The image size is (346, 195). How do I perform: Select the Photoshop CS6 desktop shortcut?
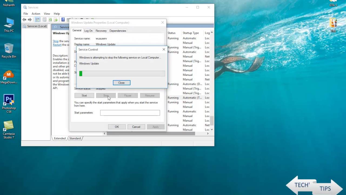tap(9, 104)
